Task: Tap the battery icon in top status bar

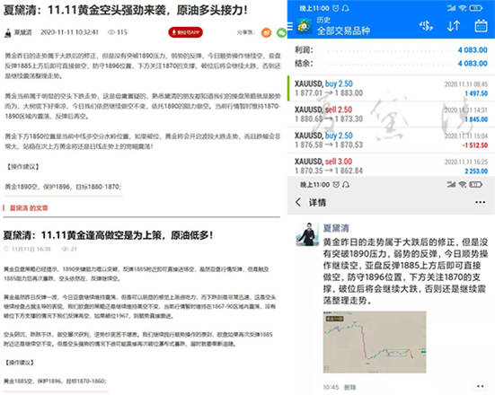Action: [x=476, y=8]
